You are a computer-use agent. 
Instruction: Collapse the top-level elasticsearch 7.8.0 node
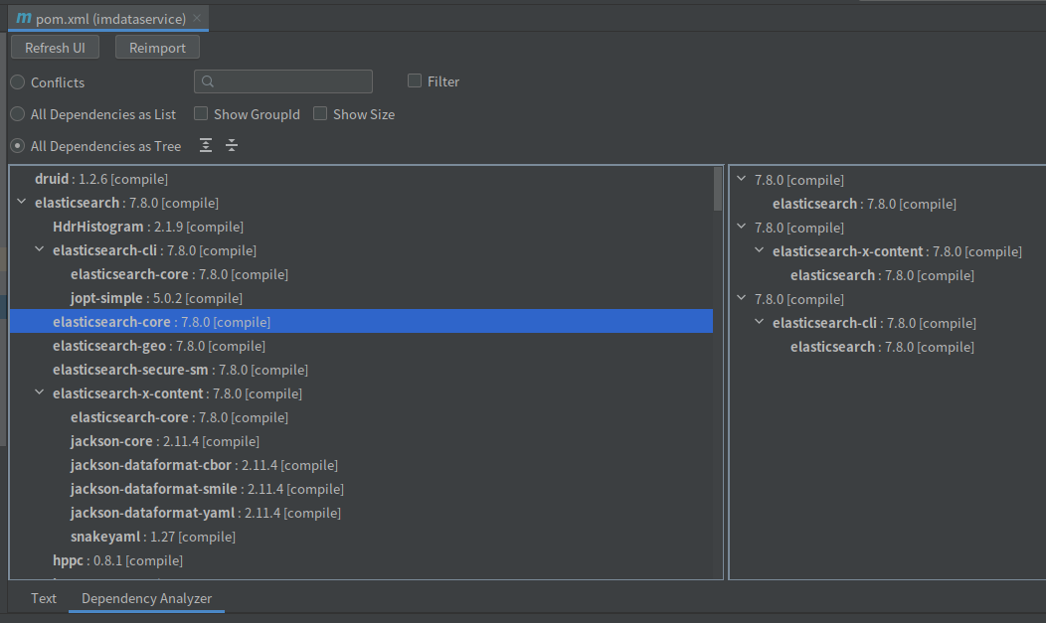tap(21, 202)
